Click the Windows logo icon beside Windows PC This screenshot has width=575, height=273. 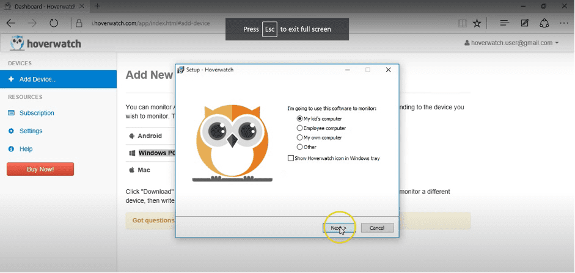pyautogui.click(x=132, y=153)
